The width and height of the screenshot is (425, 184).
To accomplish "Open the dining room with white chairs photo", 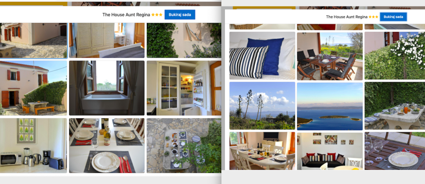I will (x=262, y=151).
